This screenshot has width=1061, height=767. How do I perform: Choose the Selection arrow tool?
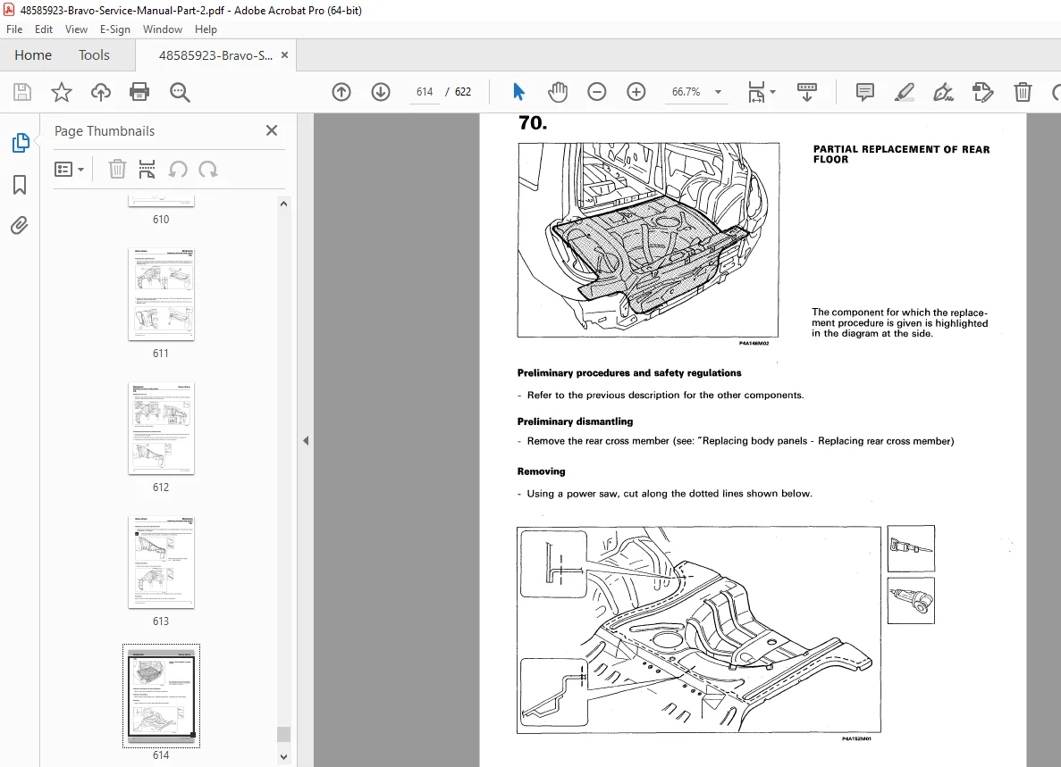click(x=518, y=92)
